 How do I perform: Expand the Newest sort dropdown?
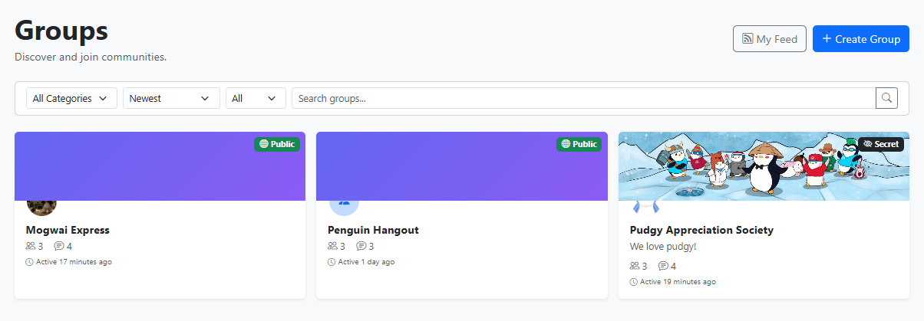coord(171,98)
